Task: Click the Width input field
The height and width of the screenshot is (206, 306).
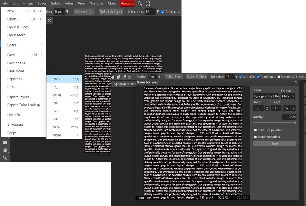Action: tap(258, 108)
